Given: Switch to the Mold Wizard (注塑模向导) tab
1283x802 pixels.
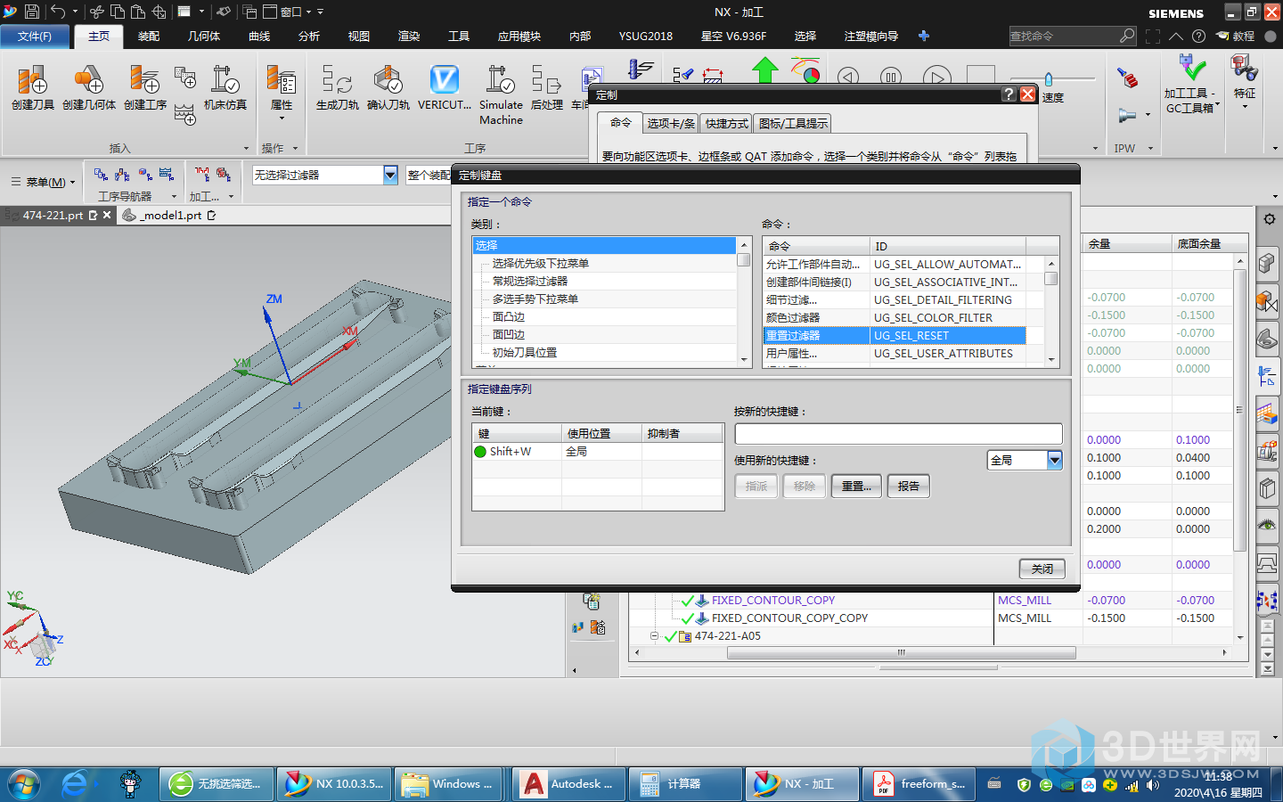Looking at the screenshot, I should pyautogui.click(x=871, y=37).
